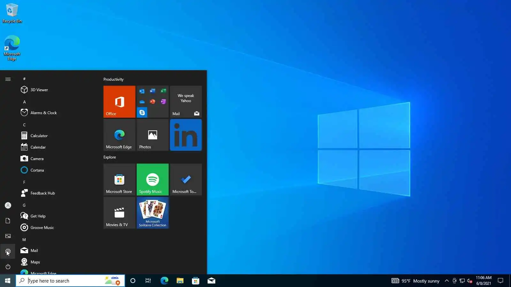Open Settings gear in Start sidebar

pyautogui.click(x=8, y=251)
